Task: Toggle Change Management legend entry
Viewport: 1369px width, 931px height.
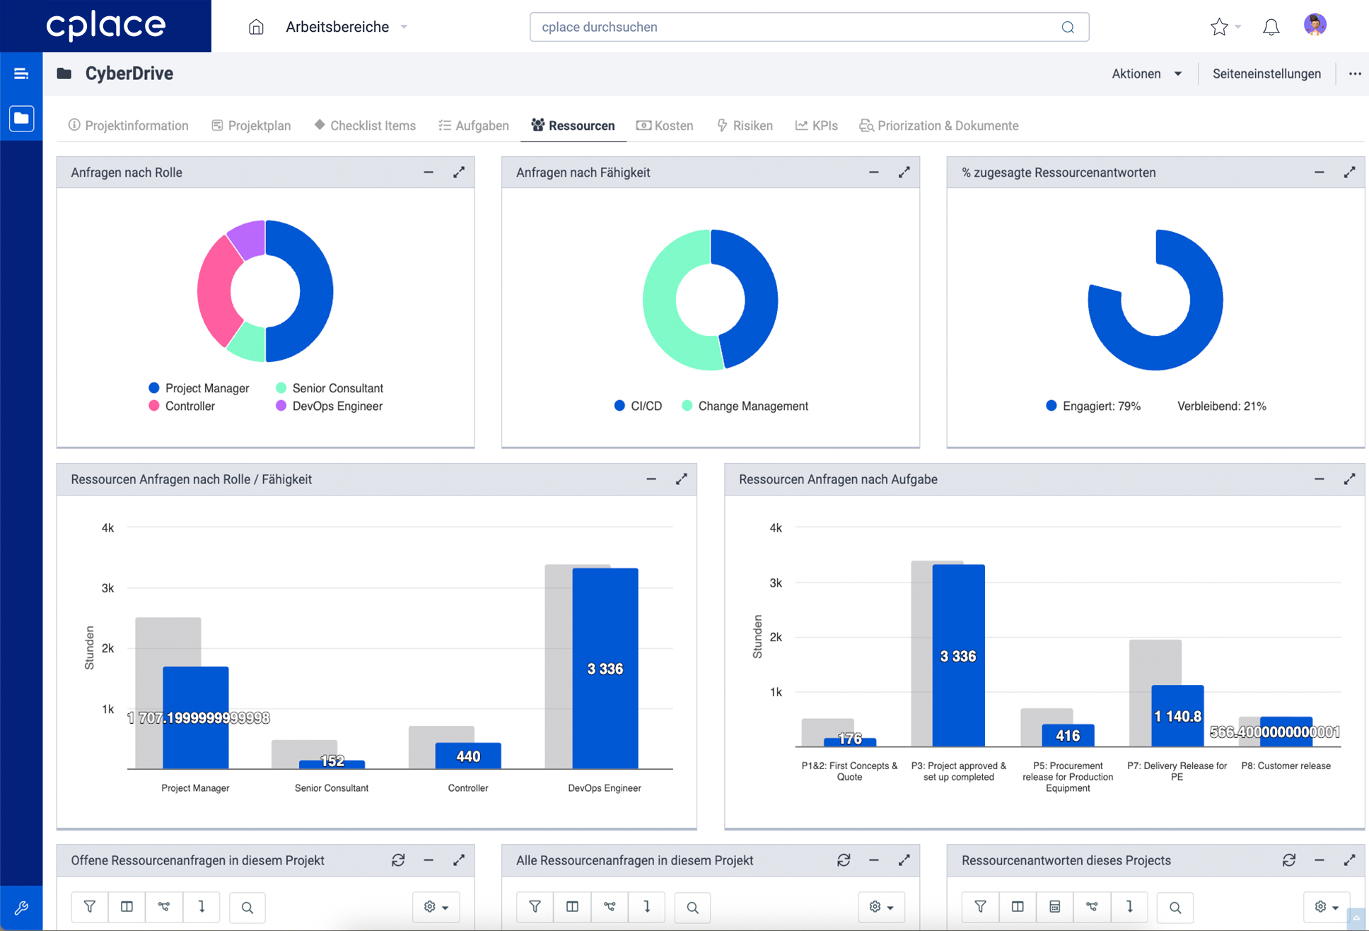Action: click(x=745, y=406)
